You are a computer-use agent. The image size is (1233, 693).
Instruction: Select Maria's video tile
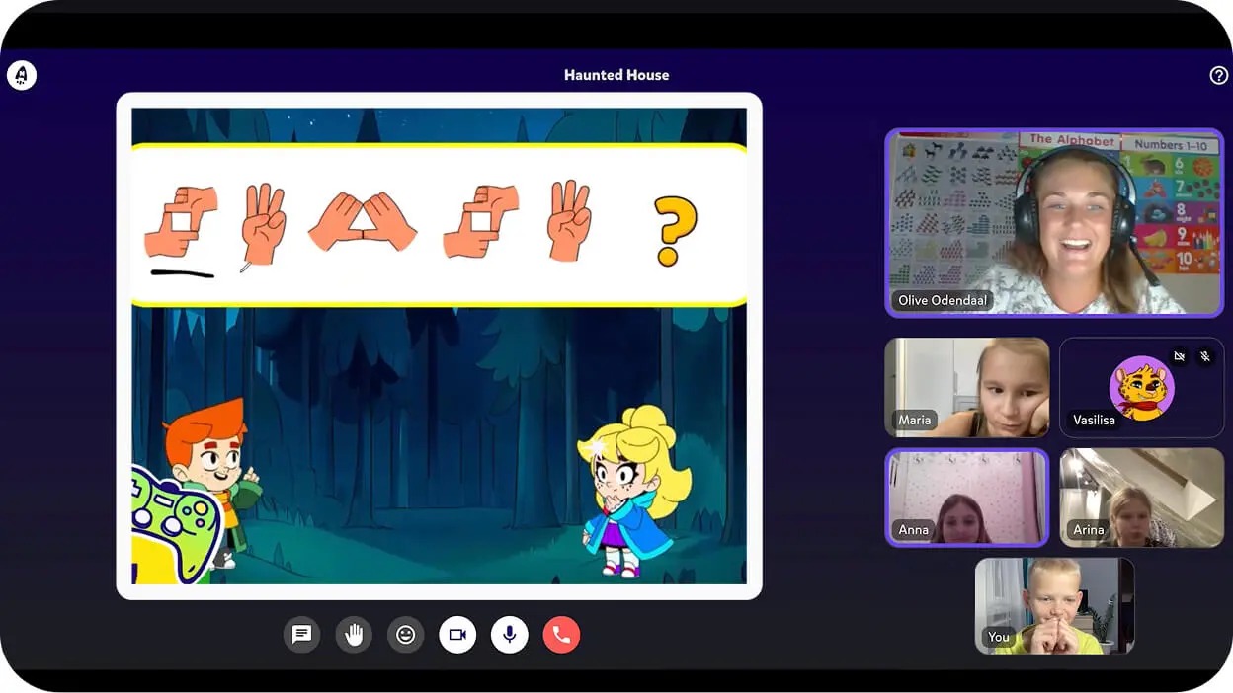coord(966,387)
